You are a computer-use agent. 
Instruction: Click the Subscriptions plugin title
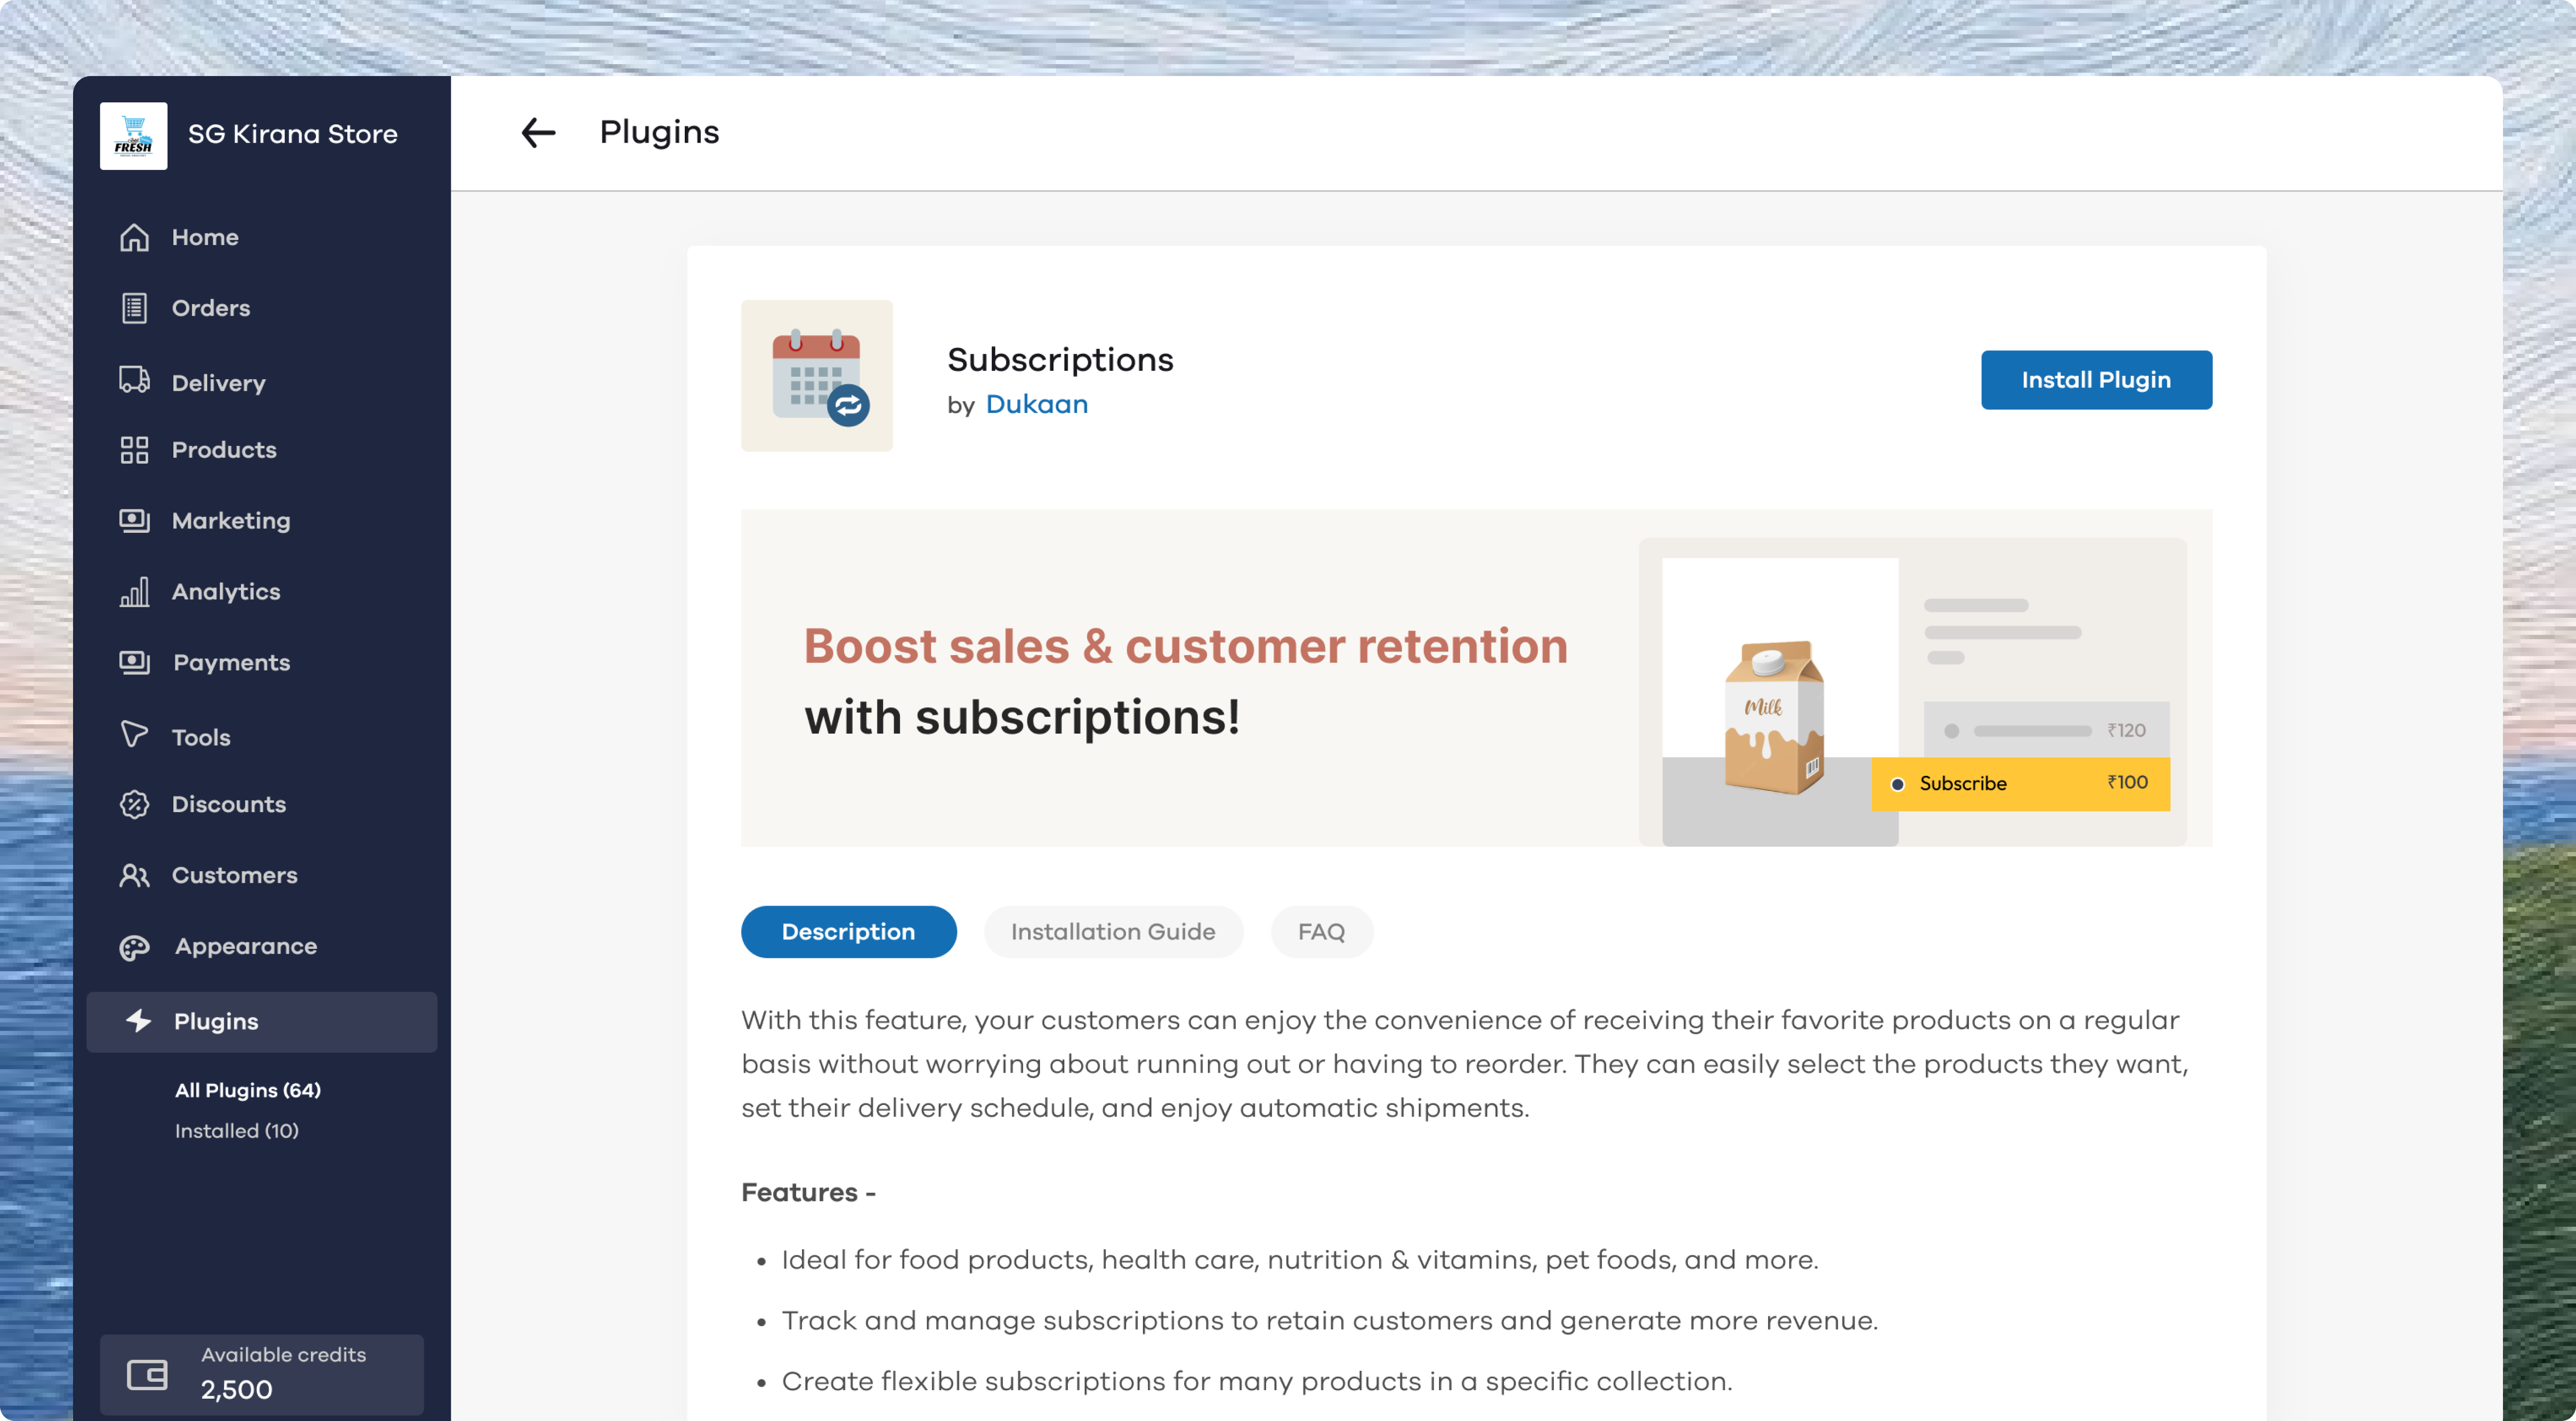coord(1060,360)
